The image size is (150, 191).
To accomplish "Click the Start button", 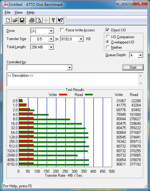I will point(133,67).
